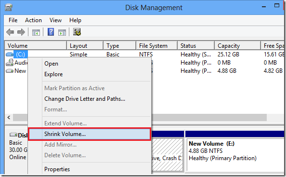Click Healthy (S... status of C: row

click(195, 54)
